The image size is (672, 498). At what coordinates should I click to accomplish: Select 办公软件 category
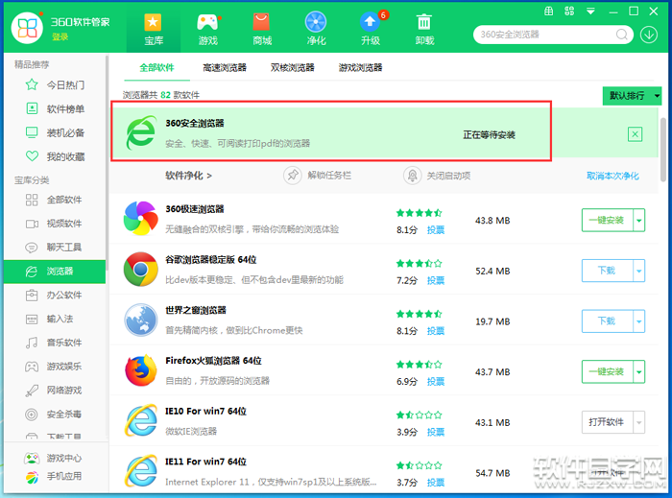pyautogui.click(x=55, y=295)
